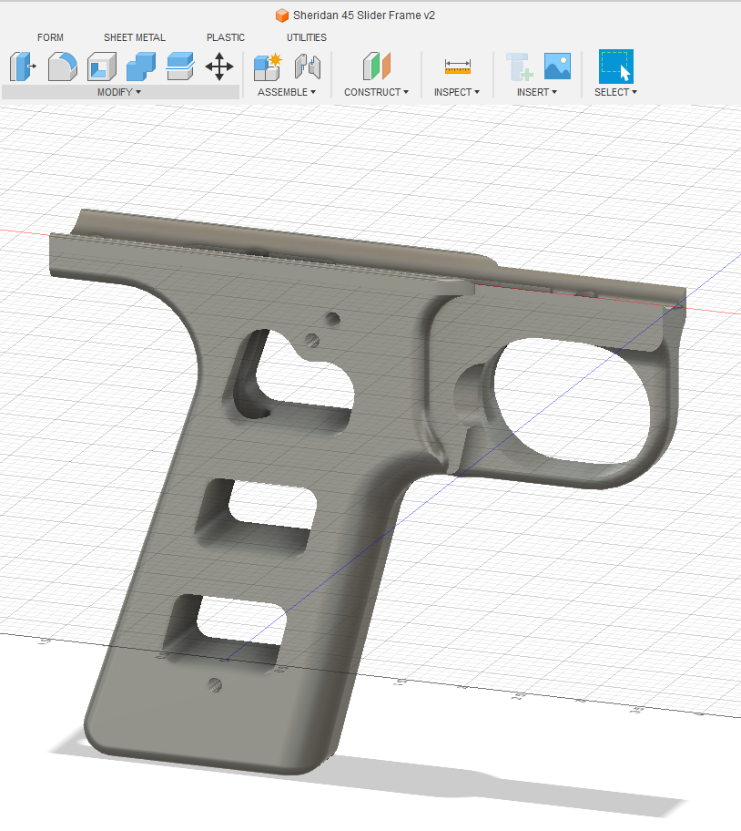741x831 pixels.
Task: Activate the Select window-selection icon
Action: pyautogui.click(x=615, y=67)
